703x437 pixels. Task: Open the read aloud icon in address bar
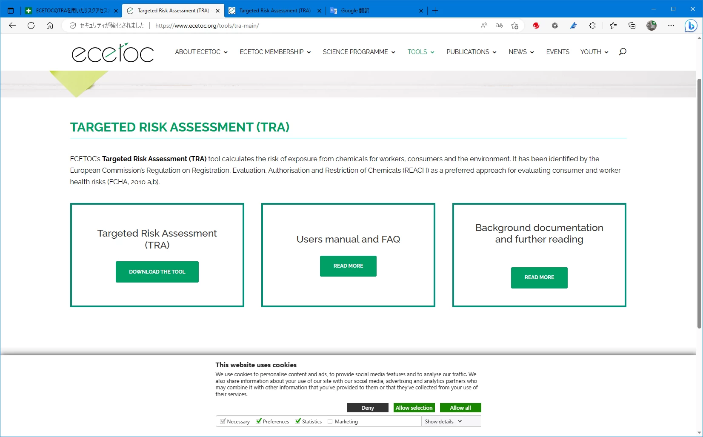484,26
